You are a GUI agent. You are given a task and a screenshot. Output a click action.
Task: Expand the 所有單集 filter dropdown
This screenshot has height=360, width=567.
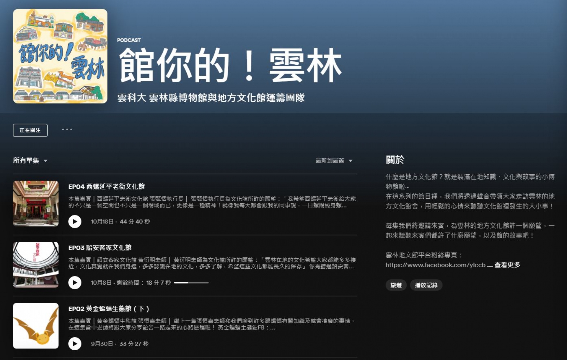click(30, 160)
